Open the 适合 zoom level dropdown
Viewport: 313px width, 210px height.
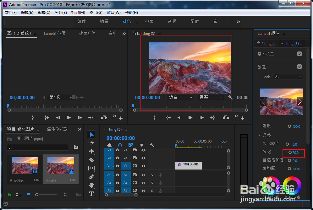coord(180,97)
